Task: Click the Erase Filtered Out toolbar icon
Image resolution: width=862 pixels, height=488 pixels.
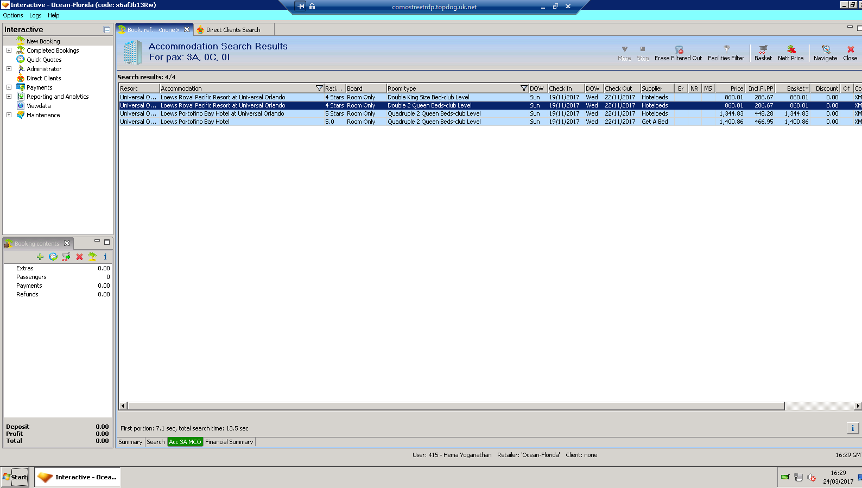Action: coord(679,49)
